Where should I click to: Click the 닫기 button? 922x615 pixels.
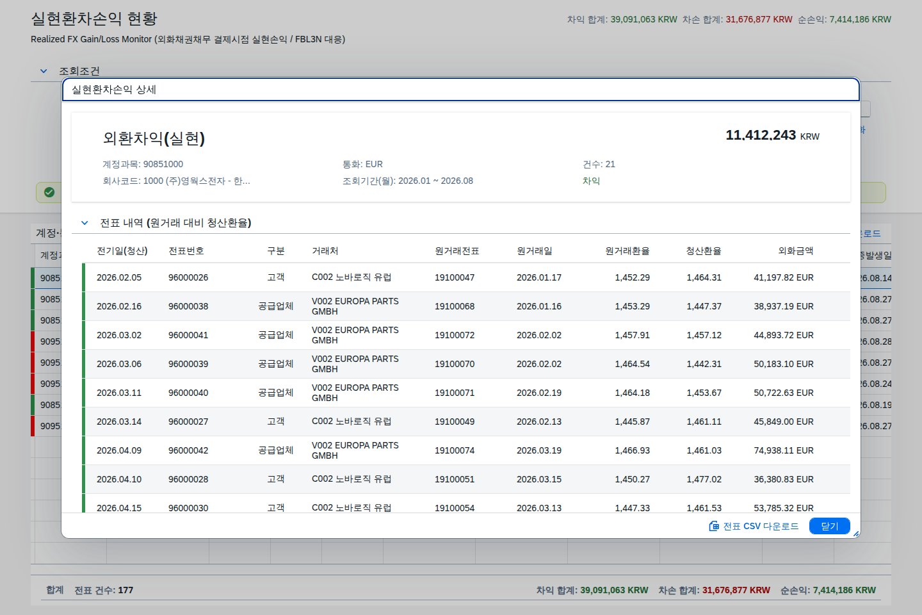coord(829,526)
